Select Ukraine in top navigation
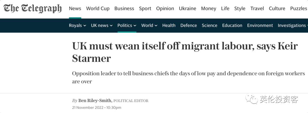 [187, 9]
